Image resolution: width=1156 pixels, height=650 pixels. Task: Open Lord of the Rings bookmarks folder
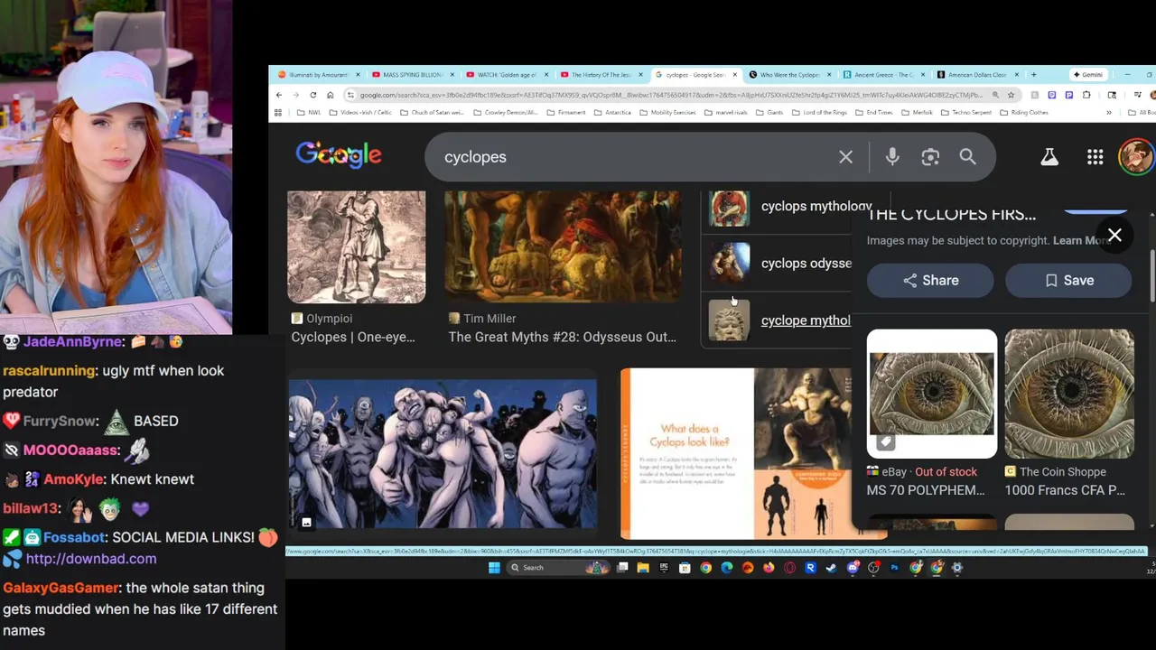[x=818, y=113]
